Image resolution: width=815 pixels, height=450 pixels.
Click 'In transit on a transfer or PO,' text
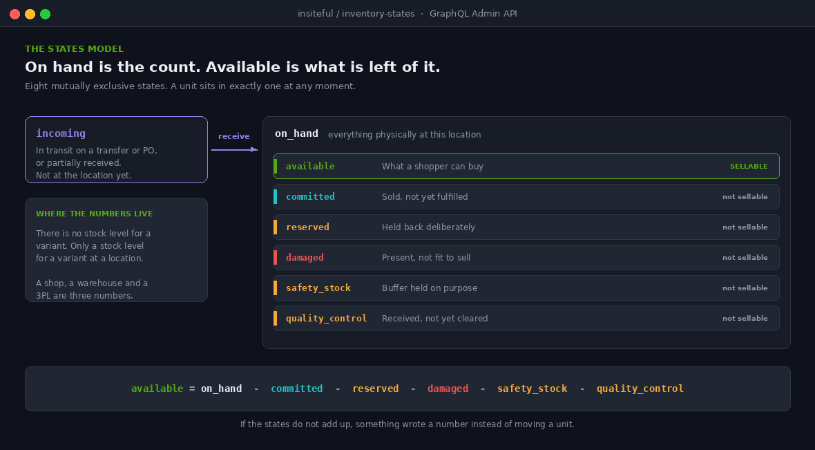pos(96,151)
